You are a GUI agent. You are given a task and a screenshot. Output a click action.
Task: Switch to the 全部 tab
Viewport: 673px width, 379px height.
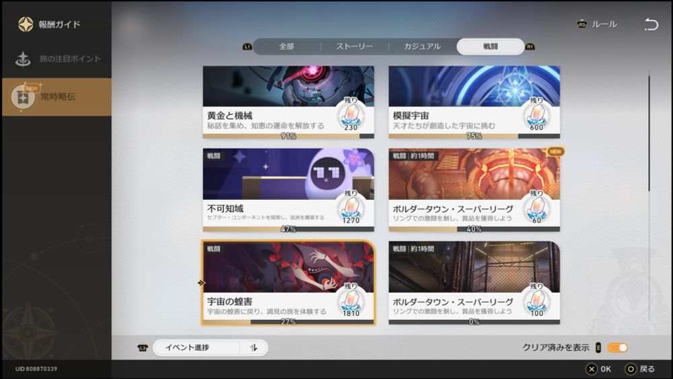[x=287, y=46]
